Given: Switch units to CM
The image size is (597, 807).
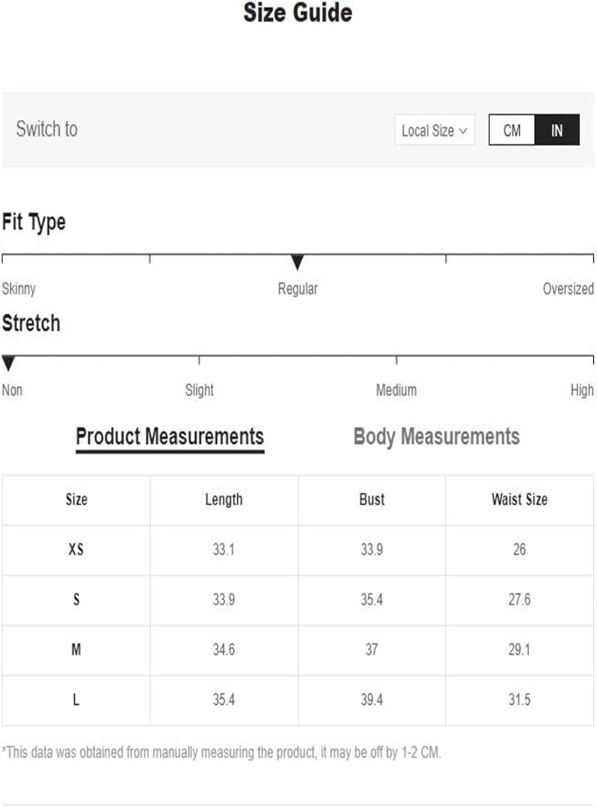Looking at the screenshot, I should (512, 130).
